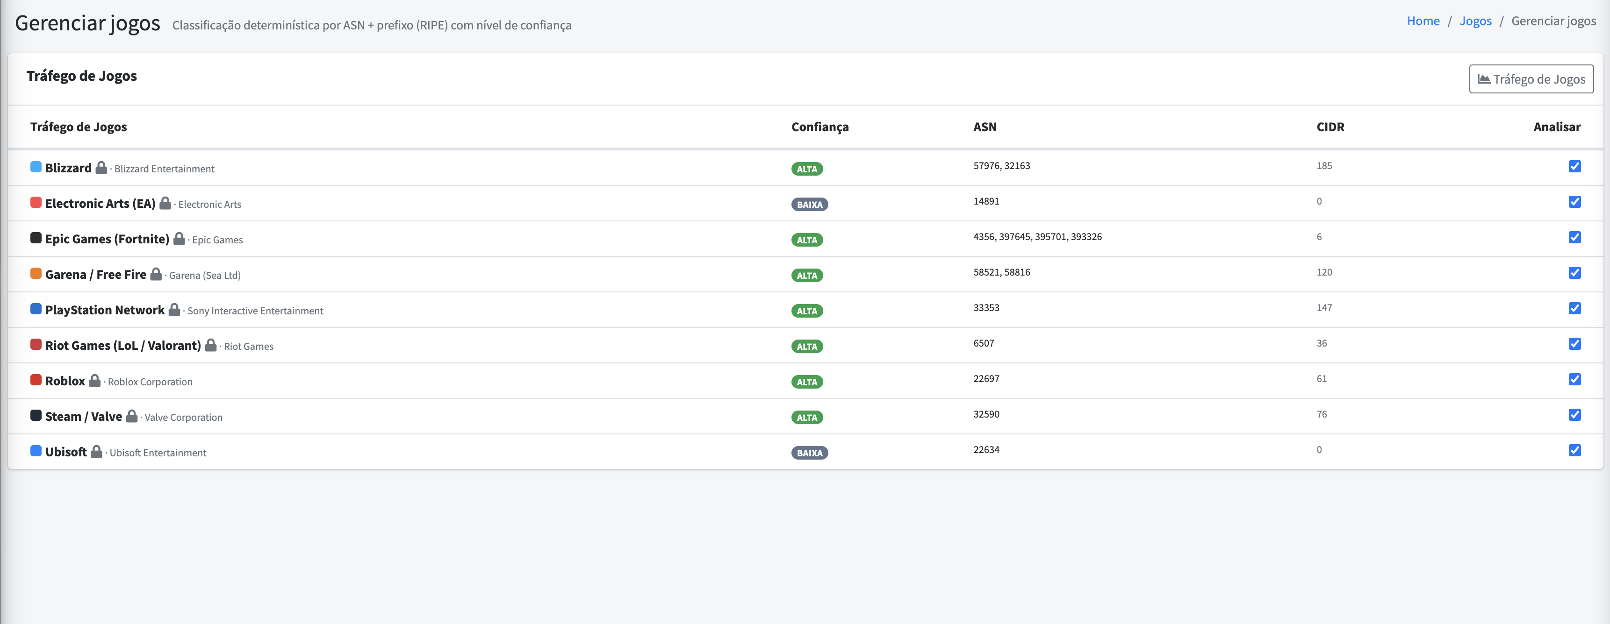Image resolution: width=1610 pixels, height=624 pixels.
Task: Click the lock icon next to Roblox
Action: click(94, 380)
